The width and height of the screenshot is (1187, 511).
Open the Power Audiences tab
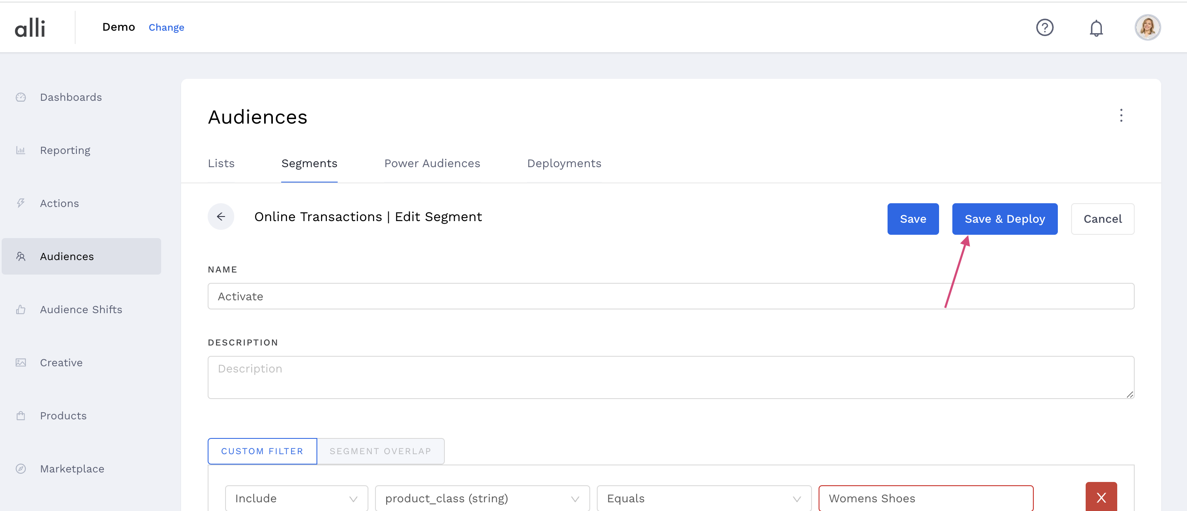[432, 163]
